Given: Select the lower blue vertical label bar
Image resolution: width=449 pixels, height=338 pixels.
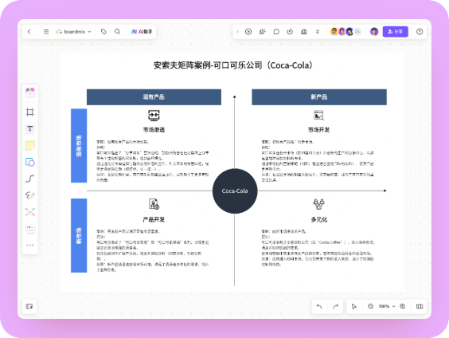Looking at the screenshot, I should (79, 235).
